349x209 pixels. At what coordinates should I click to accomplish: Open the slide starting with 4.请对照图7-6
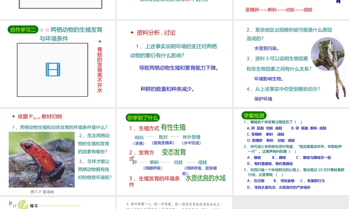(x=174, y=203)
